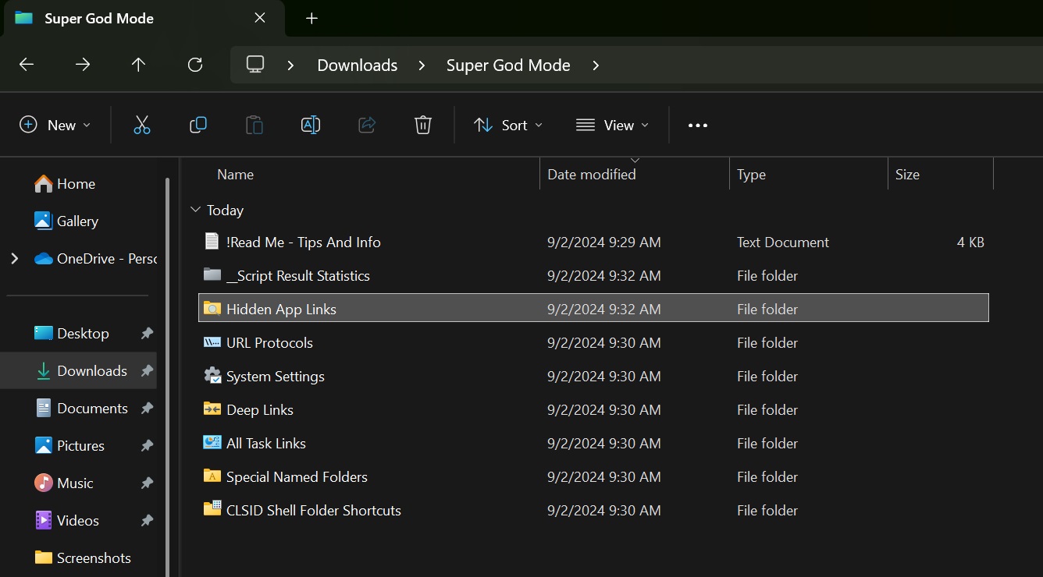Click the Share icon in toolbar
Viewport: 1043px width, 577px height.
pyautogui.click(x=367, y=125)
